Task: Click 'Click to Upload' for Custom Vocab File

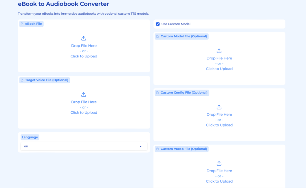Action: 219,181
